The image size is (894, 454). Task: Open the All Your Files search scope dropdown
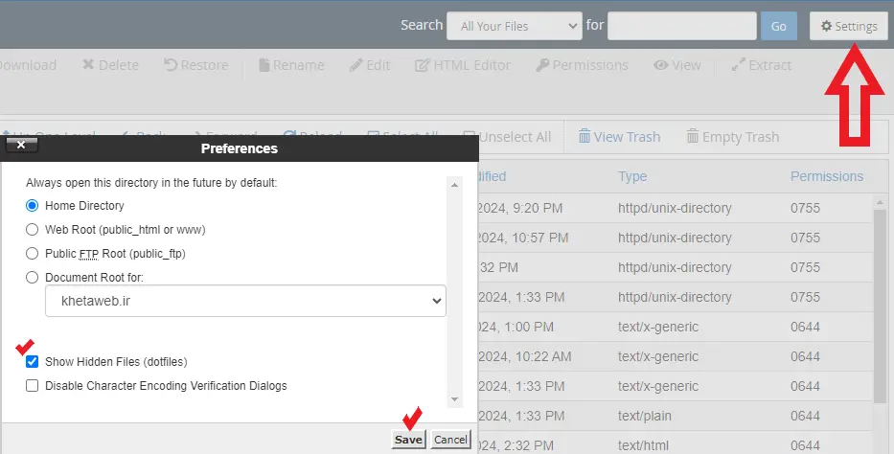click(x=515, y=26)
